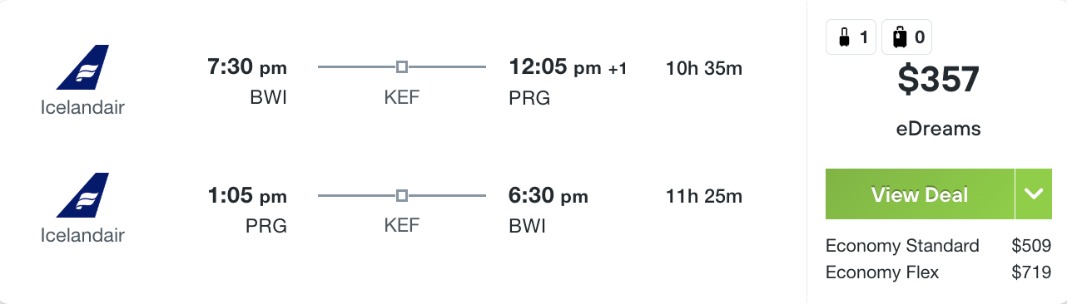Click the outbound KEF layover label
Screen dimensions: 1067x304
402,97
